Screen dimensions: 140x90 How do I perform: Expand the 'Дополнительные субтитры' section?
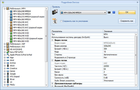tap(52, 84)
